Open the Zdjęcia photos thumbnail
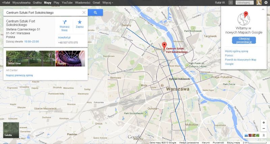The width and height of the screenshot is (270, 144). tap(70, 58)
